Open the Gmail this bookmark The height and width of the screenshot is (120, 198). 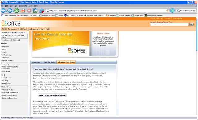pyautogui.click(x=111, y=16)
